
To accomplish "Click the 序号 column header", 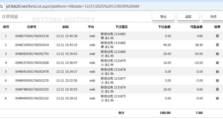I will (x=6, y=27).
